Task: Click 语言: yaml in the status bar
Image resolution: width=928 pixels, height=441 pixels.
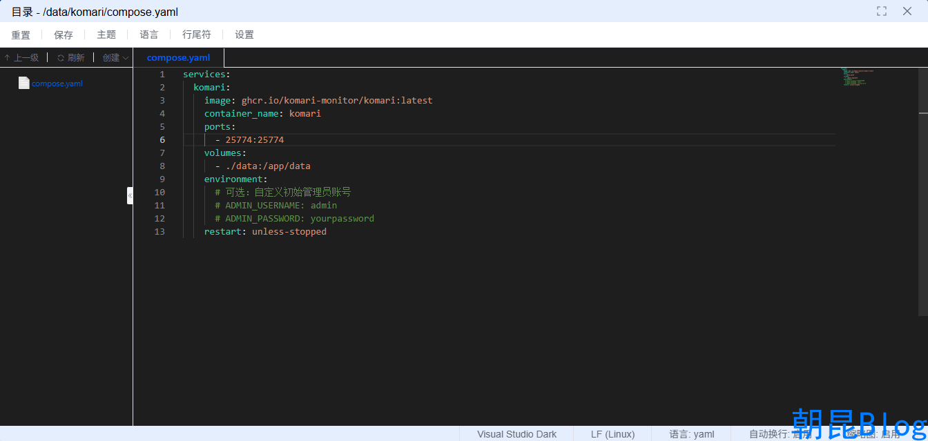Action: pos(692,434)
